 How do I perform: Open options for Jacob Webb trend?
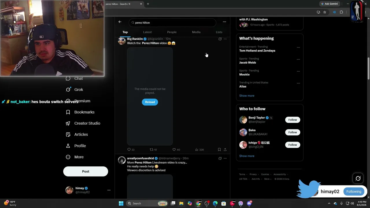[298, 60]
